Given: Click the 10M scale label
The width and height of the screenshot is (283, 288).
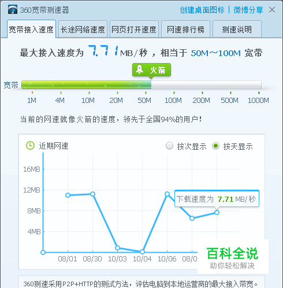Looking at the screenshot, I should click(x=88, y=101).
